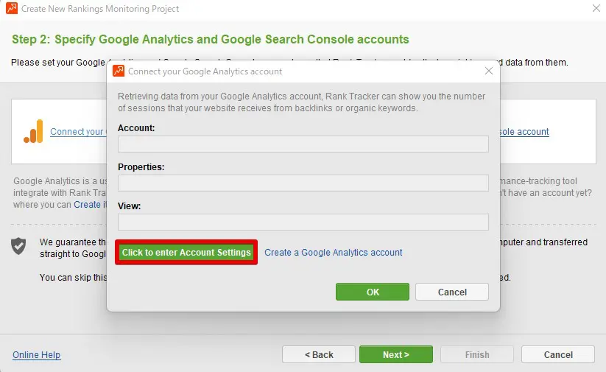Click the Account field
606x372 pixels.
[303, 144]
